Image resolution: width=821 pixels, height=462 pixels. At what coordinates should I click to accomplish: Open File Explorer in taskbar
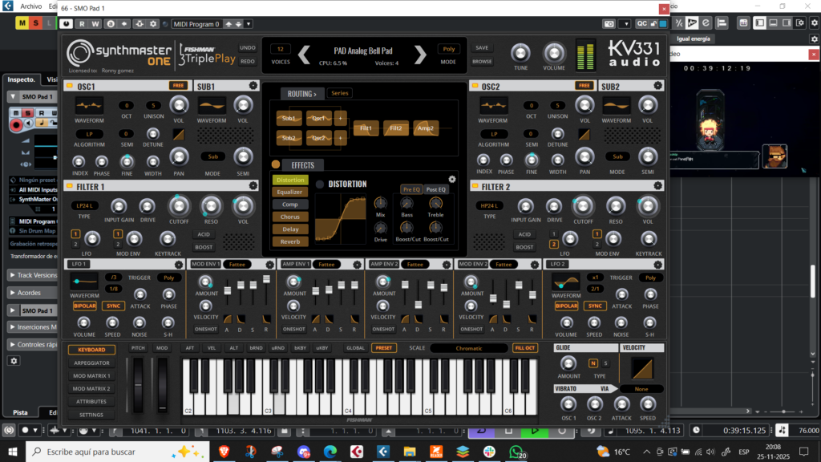coord(410,451)
